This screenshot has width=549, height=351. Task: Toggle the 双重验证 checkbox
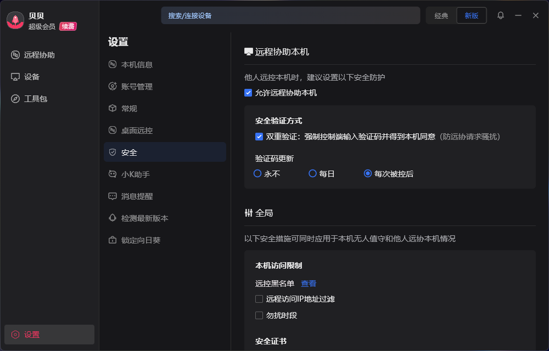click(259, 137)
